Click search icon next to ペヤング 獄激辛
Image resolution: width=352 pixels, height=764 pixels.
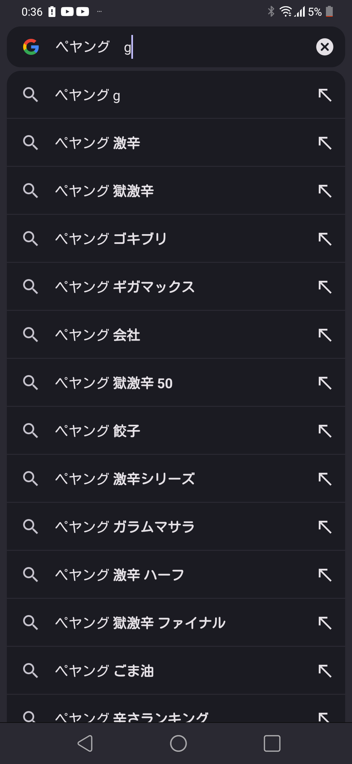(31, 191)
